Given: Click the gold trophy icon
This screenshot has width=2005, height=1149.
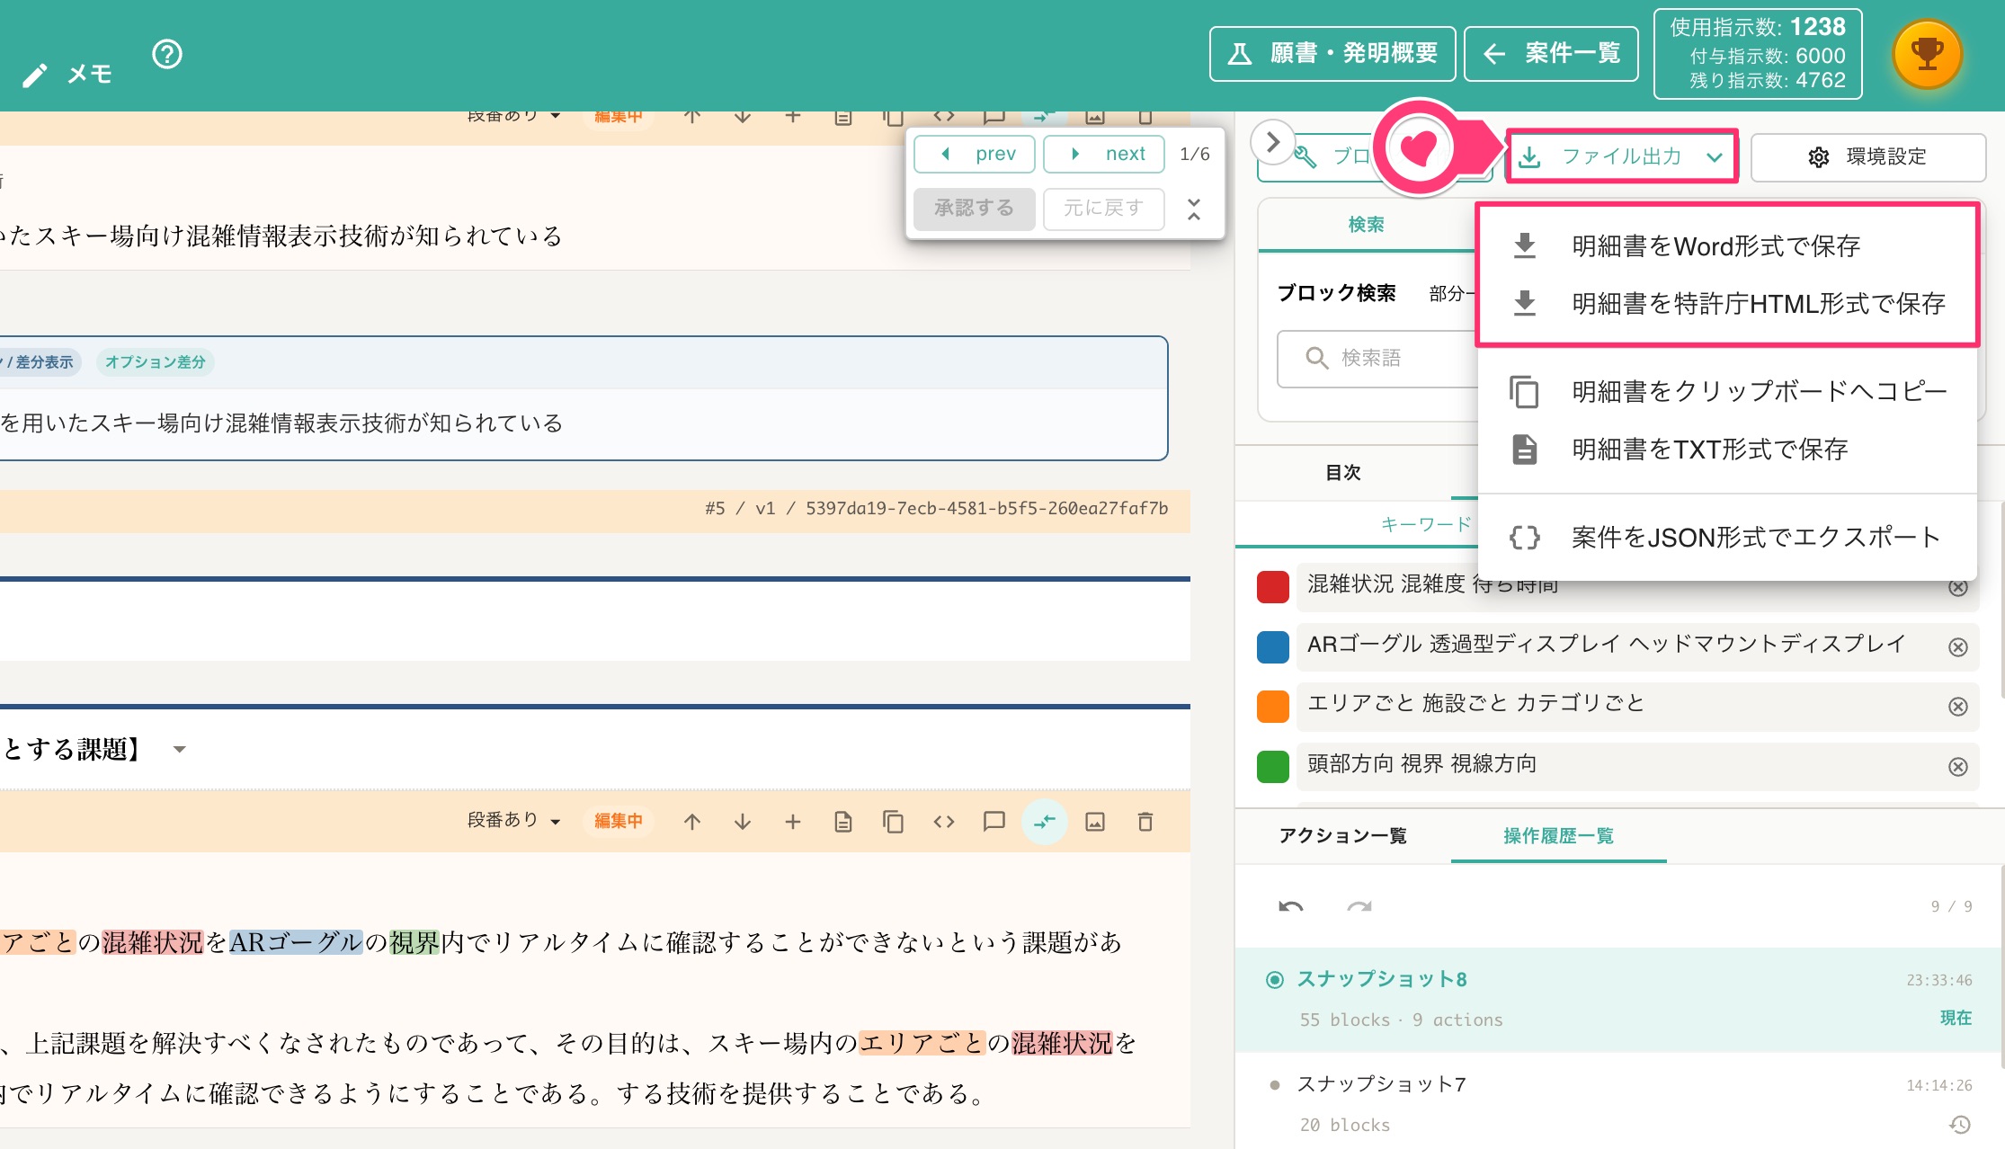Looking at the screenshot, I should point(1927,54).
